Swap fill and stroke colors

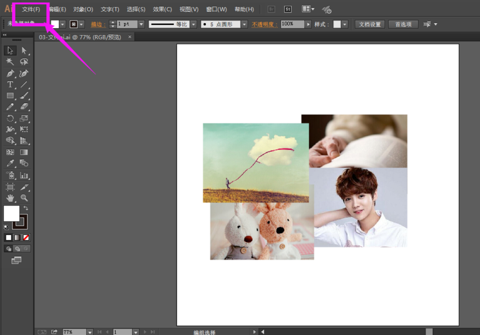pos(26,208)
